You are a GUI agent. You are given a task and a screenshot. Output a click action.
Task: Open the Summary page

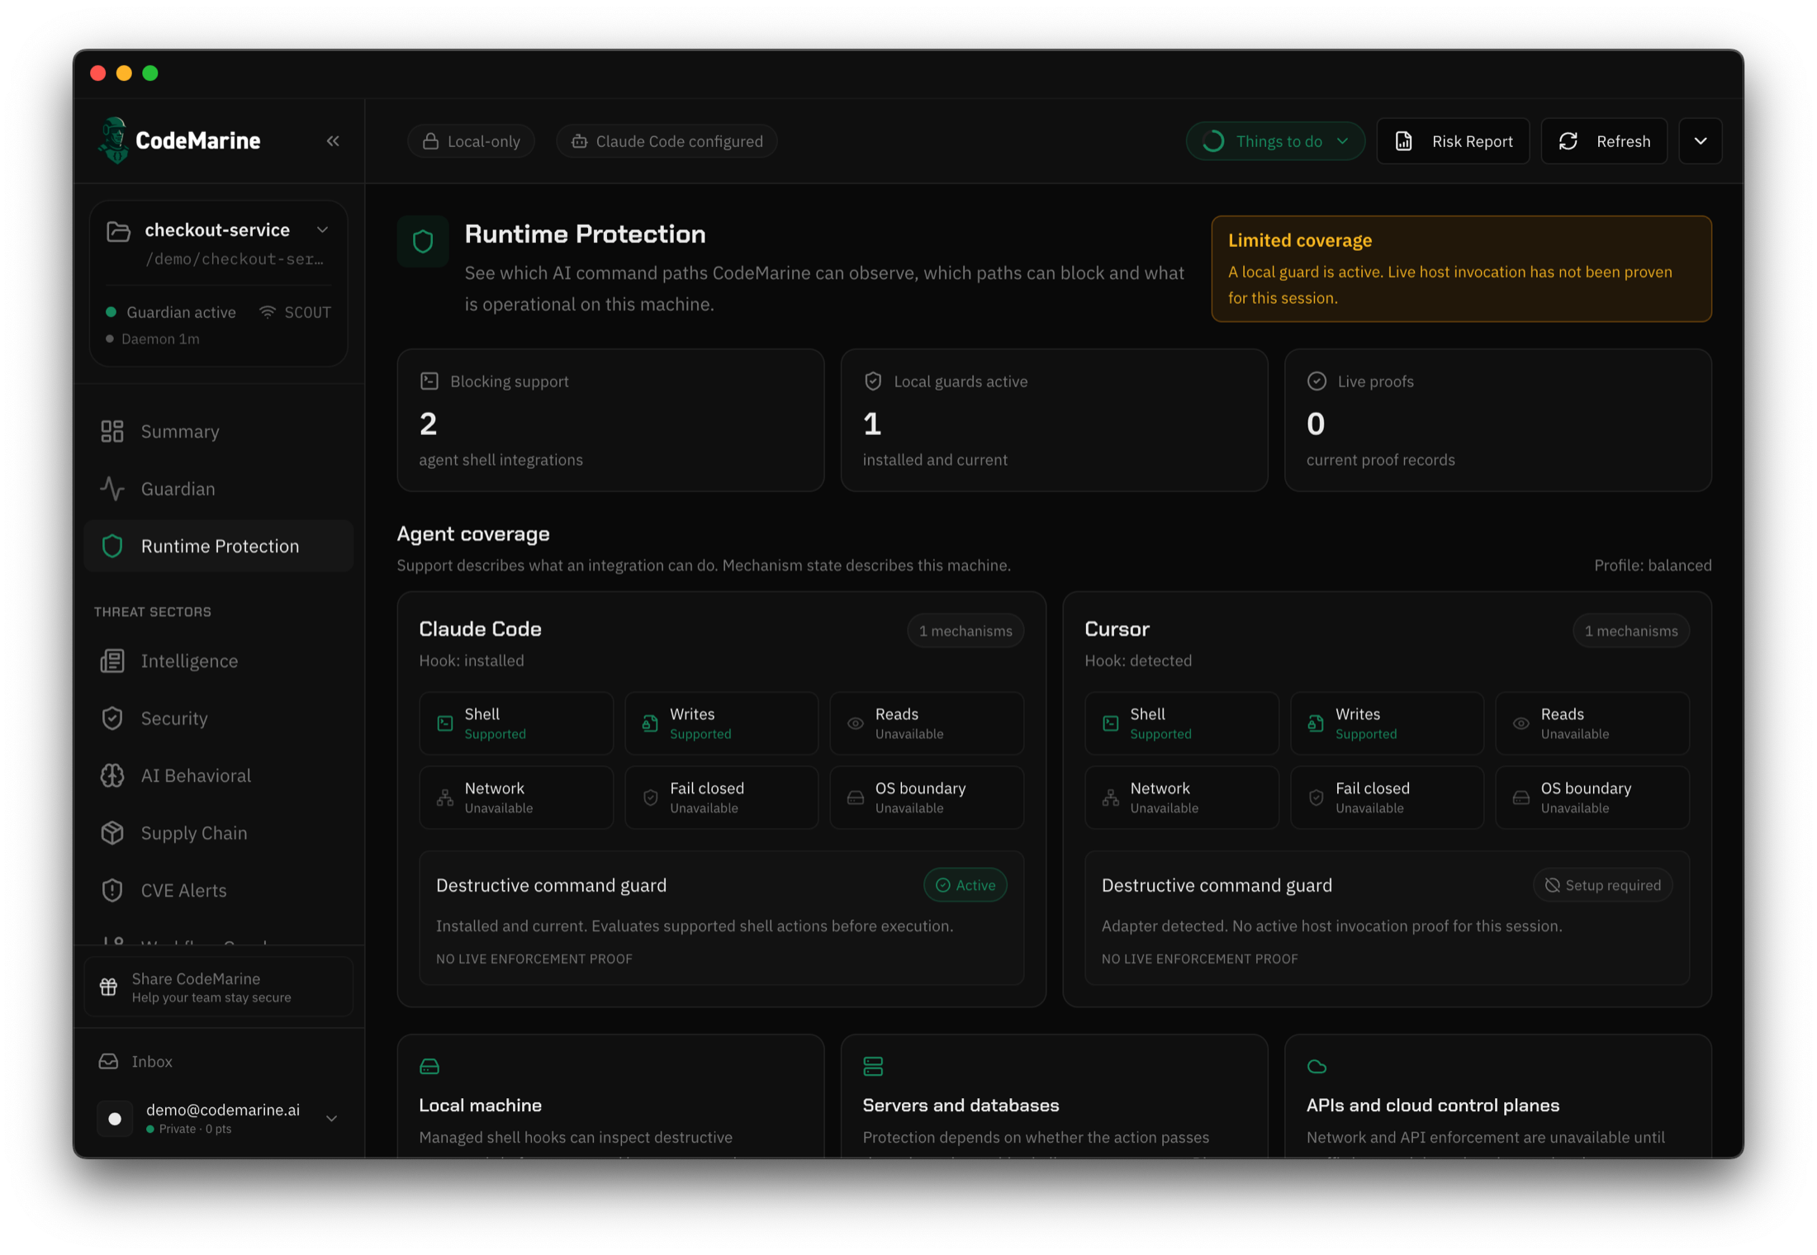pos(219,431)
